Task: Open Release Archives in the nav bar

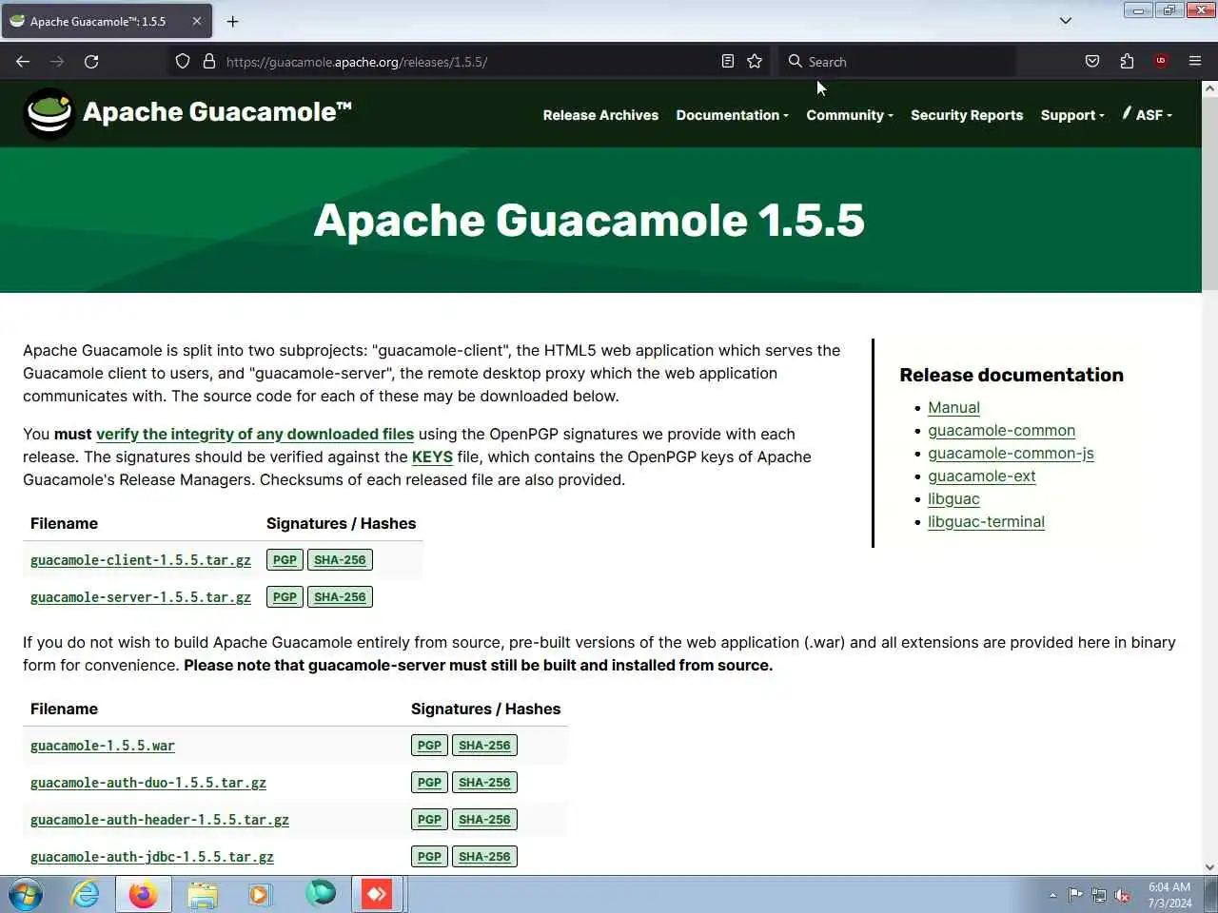Action: (600, 115)
